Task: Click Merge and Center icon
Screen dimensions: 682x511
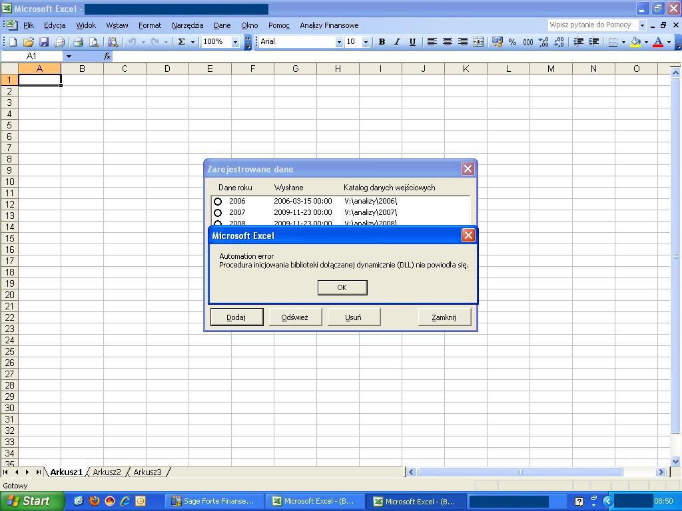Action: click(478, 42)
